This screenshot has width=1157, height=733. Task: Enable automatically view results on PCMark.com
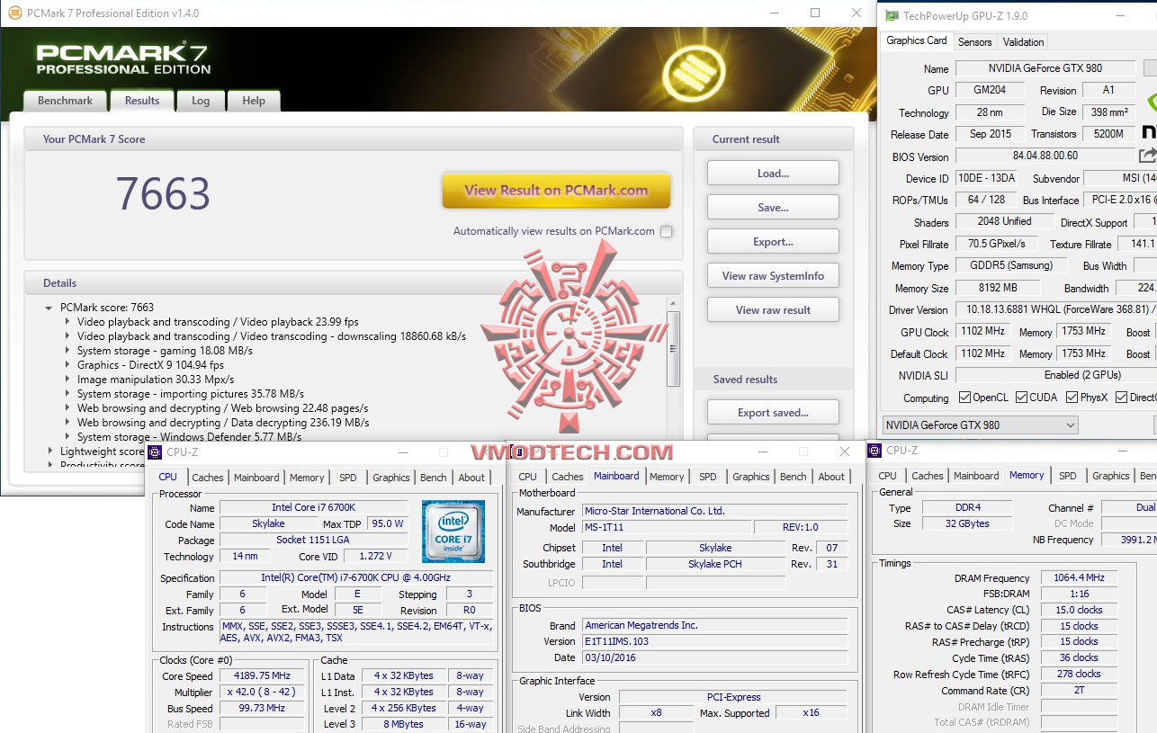[x=666, y=230]
